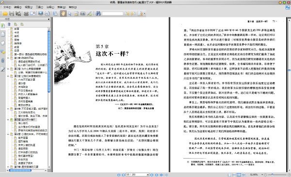Select the Hand tool
The image size is (291, 177).
[x=63, y=14]
